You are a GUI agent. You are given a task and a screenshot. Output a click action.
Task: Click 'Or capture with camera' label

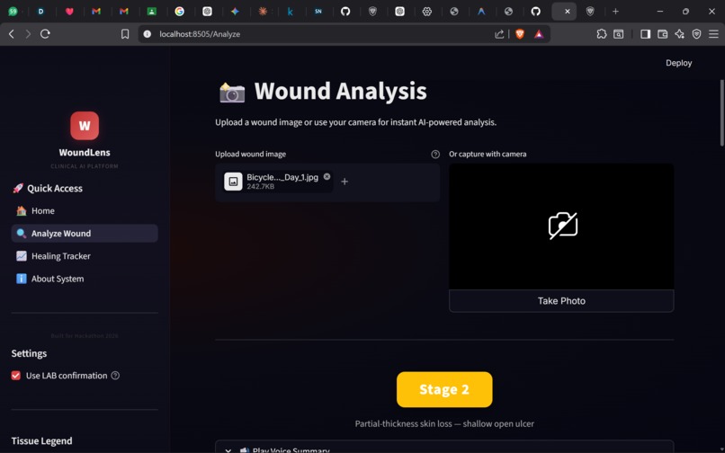[x=488, y=155]
